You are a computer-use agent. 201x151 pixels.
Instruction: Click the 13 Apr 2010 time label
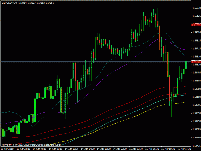(x=7, y=149)
